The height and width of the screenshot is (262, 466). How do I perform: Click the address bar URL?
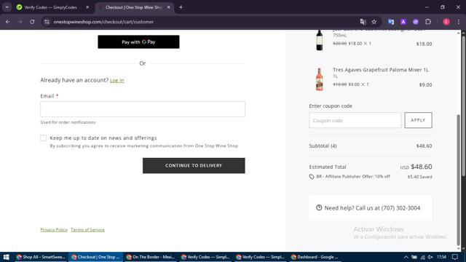coord(103,22)
